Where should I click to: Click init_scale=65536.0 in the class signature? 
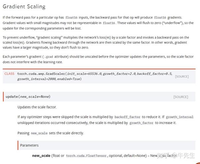84,73
